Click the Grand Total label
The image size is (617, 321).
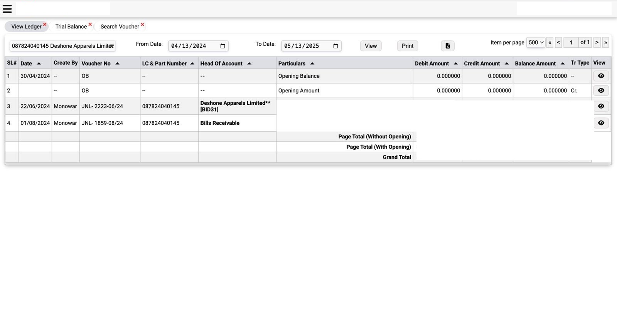[397, 157]
